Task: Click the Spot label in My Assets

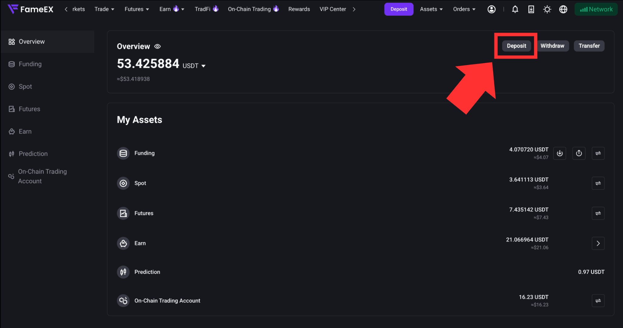Action: coord(140,183)
